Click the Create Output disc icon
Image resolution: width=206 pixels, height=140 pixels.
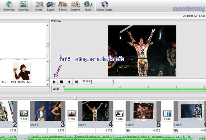pos(105,4)
